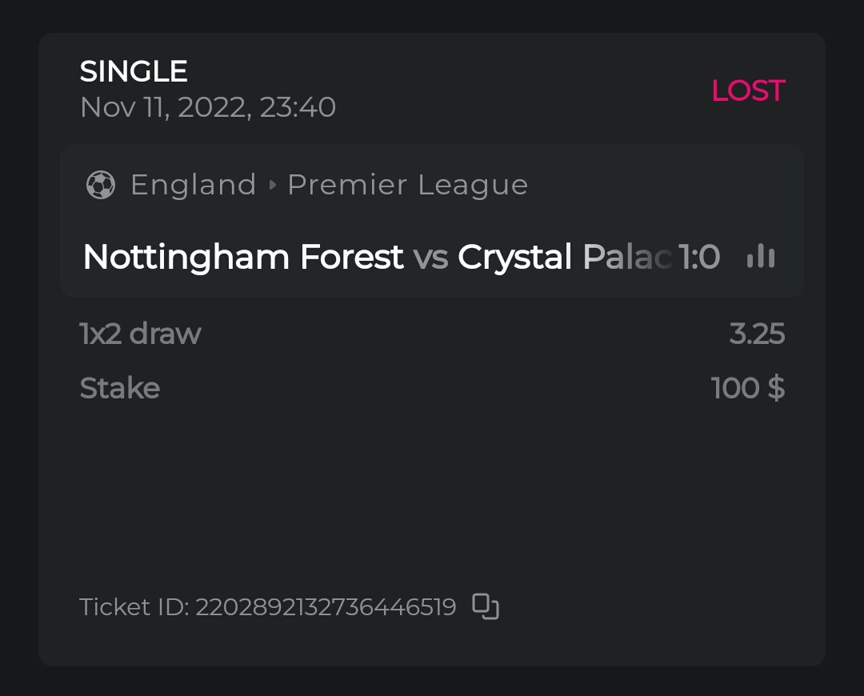864x696 pixels.
Task: Open the Premier League link
Action: tap(407, 185)
